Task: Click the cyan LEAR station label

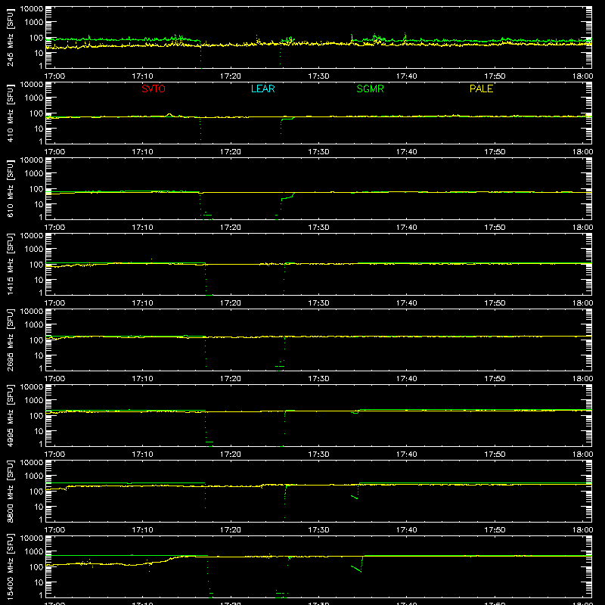Action: pyautogui.click(x=262, y=88)
